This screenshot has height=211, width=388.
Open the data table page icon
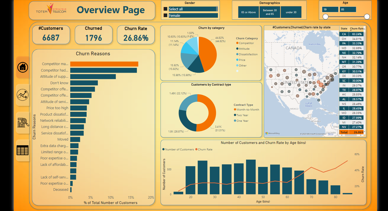23,150
